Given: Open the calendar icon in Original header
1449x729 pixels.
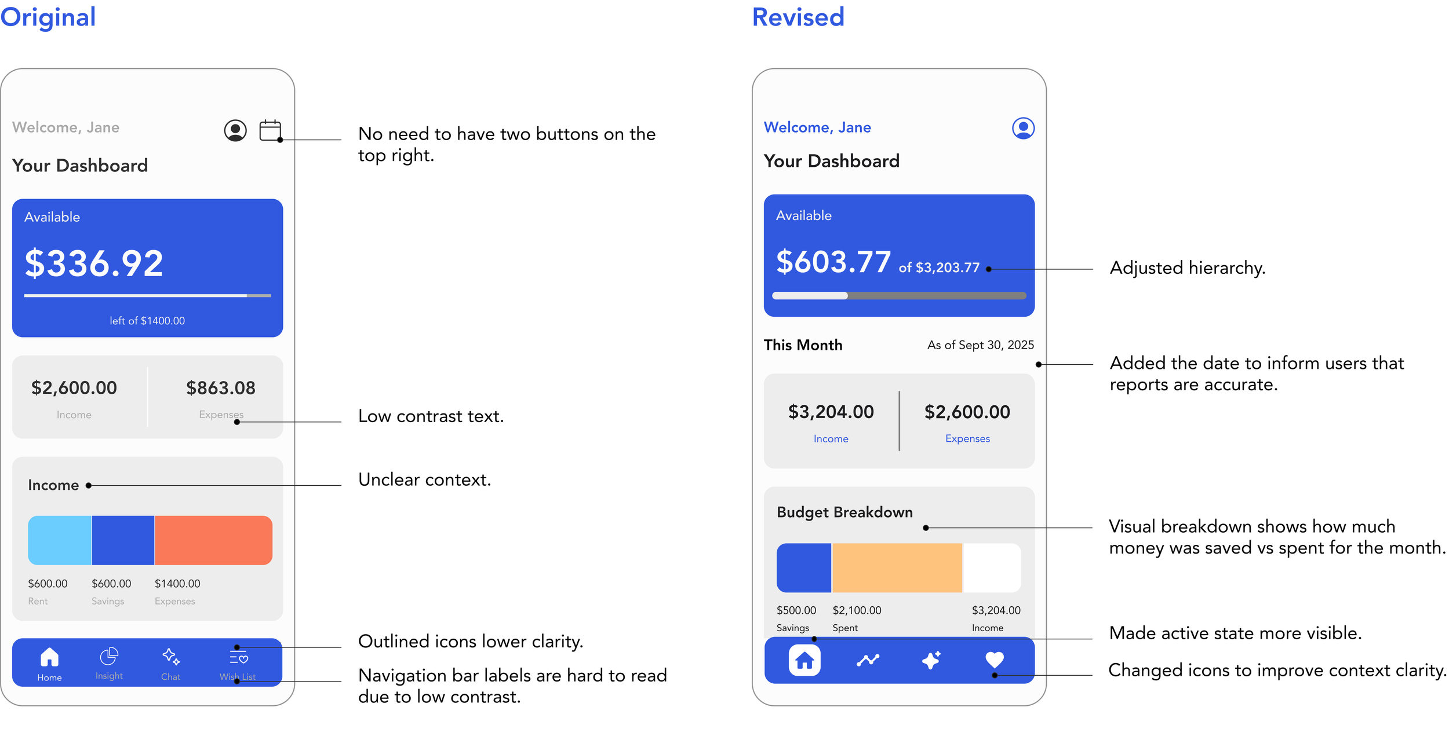Looking at the screenshot, I should pos(270,130).
